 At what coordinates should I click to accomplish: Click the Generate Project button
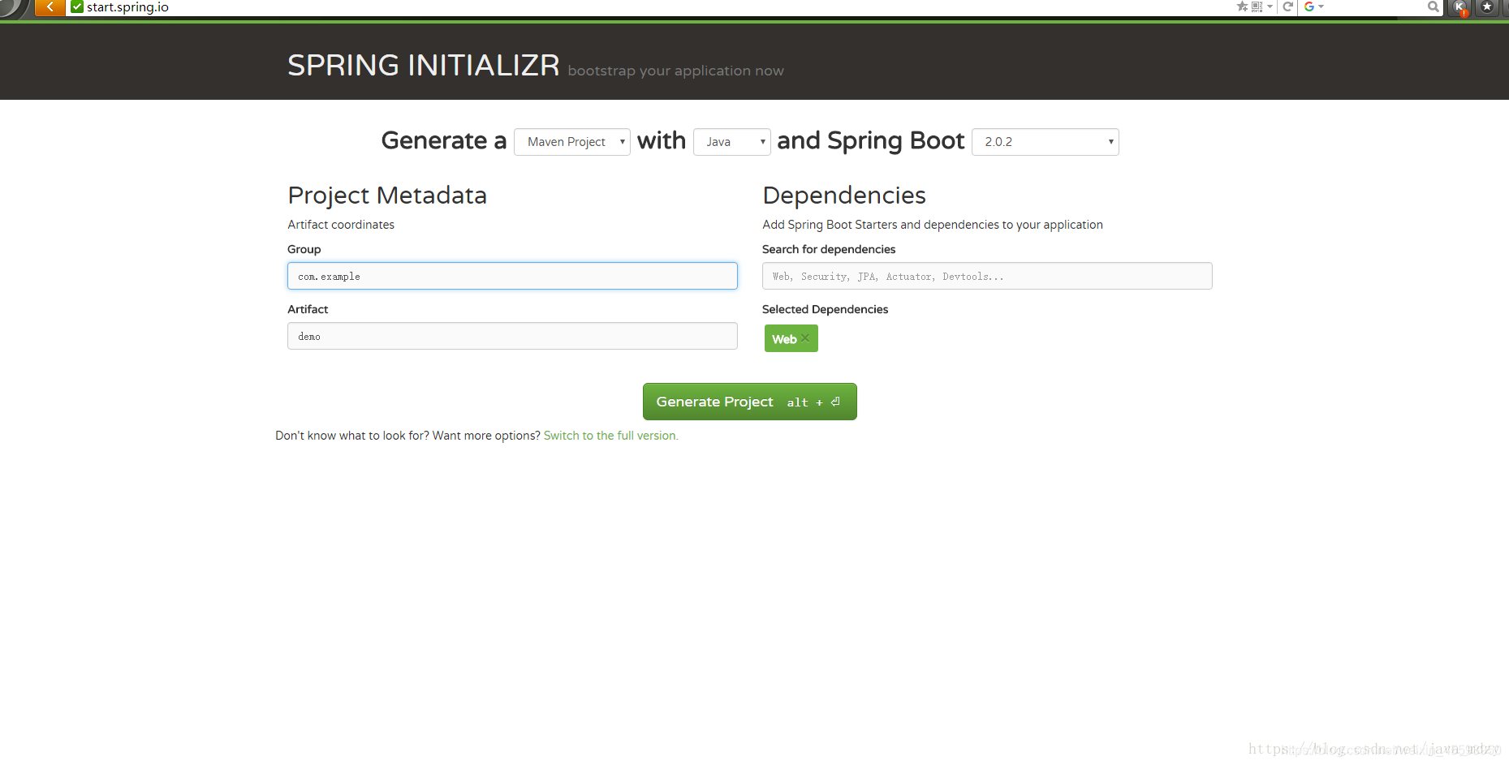(750, 402)
